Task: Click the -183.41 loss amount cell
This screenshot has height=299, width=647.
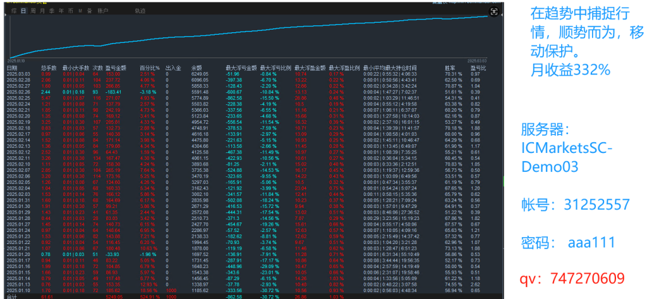Action: 114,92
